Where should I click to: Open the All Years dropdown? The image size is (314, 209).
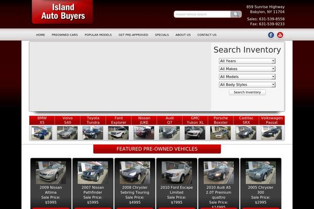(247, 61)
